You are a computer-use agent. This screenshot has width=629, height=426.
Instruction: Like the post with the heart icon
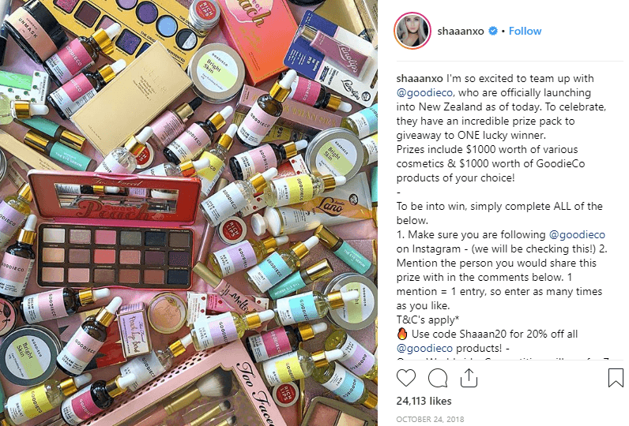point(406,378)
